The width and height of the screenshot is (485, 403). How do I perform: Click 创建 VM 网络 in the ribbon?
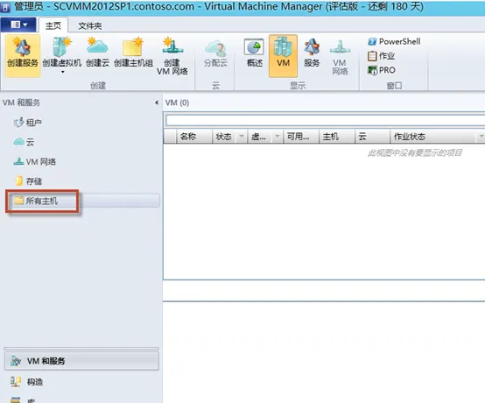tap(172, 56)
